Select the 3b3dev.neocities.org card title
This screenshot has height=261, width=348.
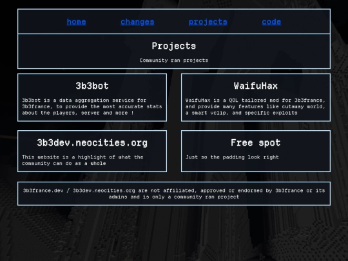point(92,142)
